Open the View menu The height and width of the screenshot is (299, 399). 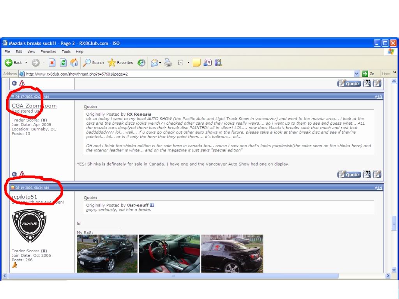(31, 51)
